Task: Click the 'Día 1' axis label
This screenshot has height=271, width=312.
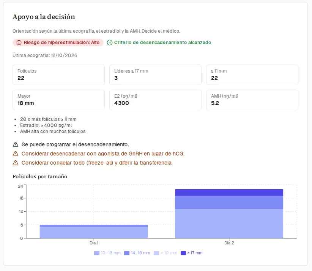Action: (94, 243)
